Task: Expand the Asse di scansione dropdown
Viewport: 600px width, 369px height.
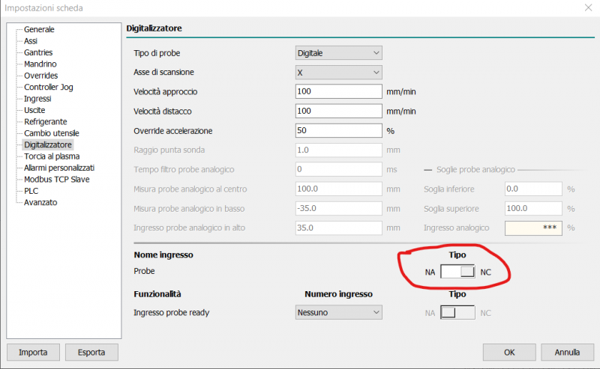Action: click(339, 73)
